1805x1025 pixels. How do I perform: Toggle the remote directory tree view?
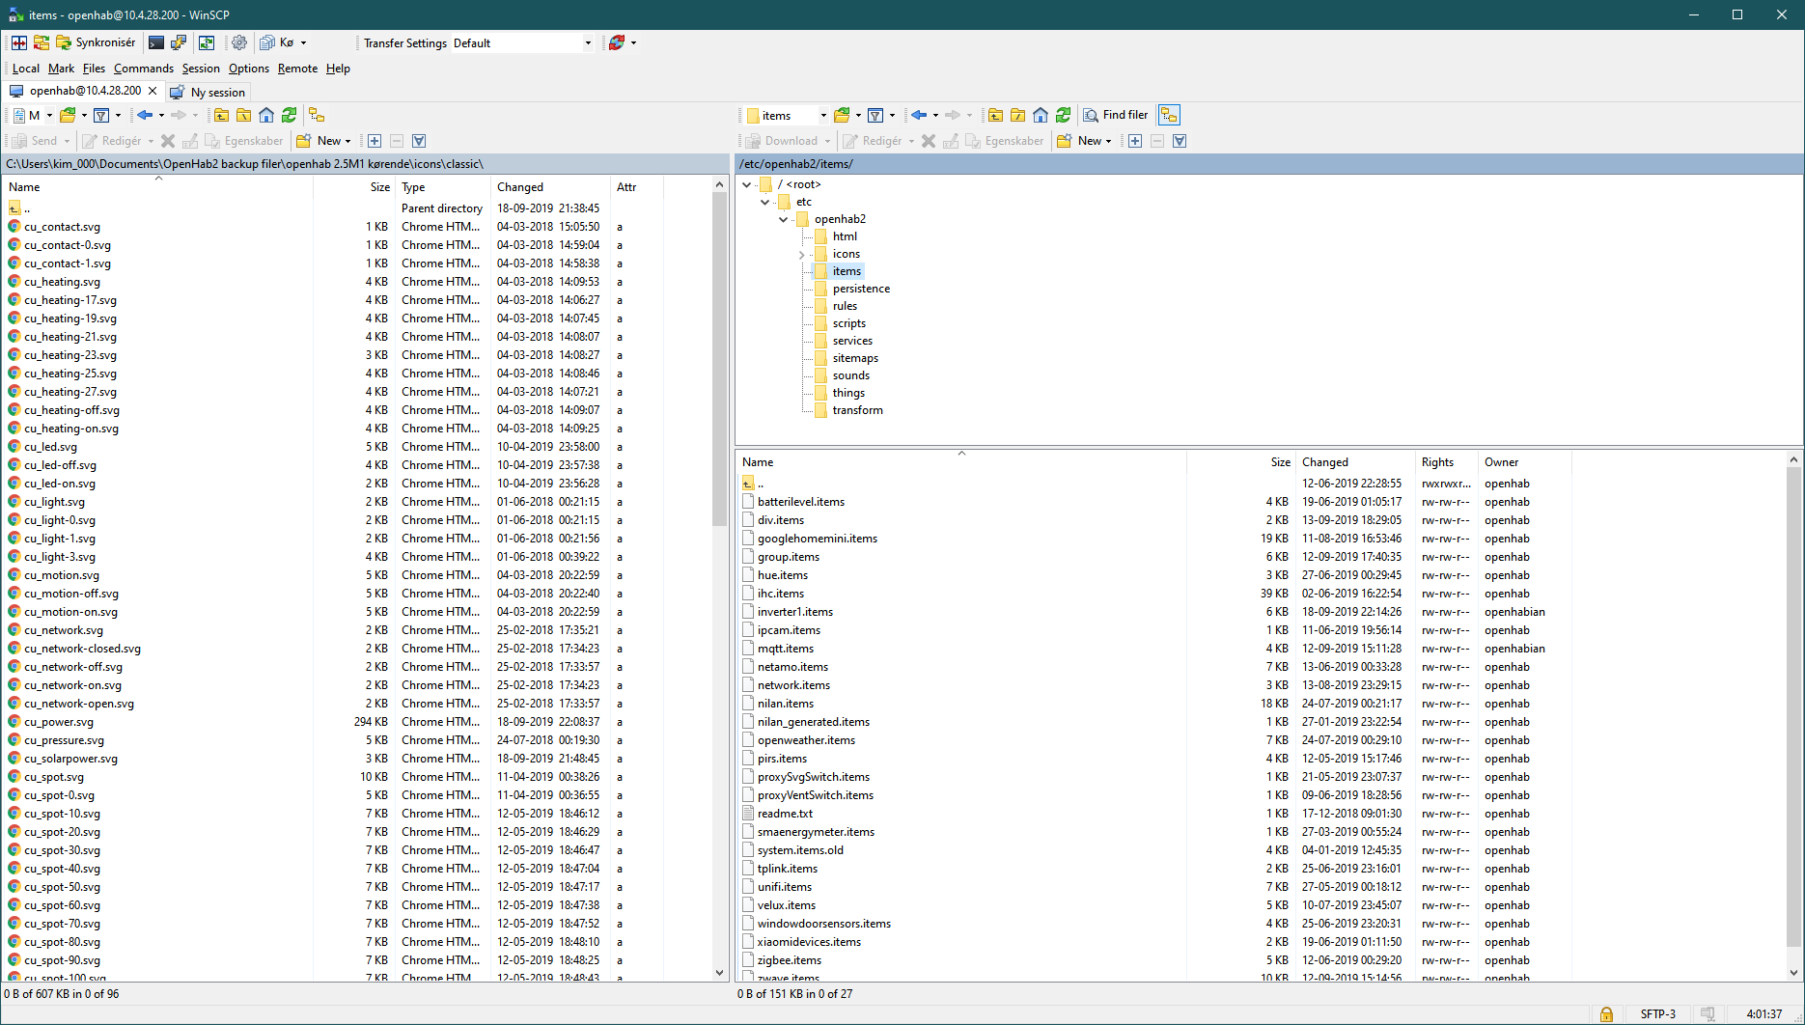click(x=1169, y=115)
